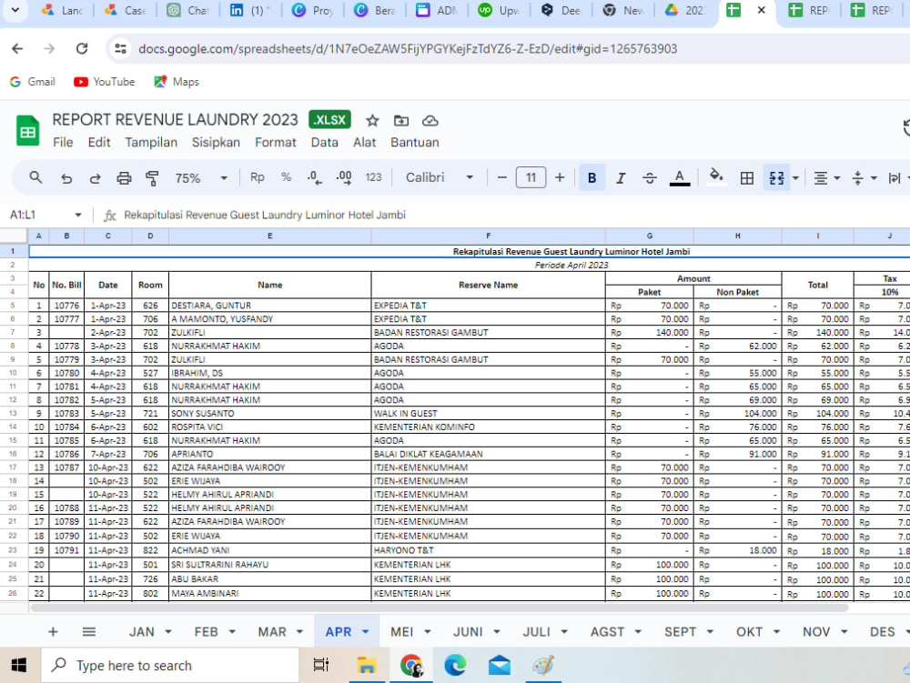The height and width of the screenshot is (683, 910).
Task: Redo the last action
Action: tap(95, 178)
